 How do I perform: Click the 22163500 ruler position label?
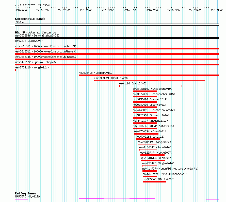[217, 10]
